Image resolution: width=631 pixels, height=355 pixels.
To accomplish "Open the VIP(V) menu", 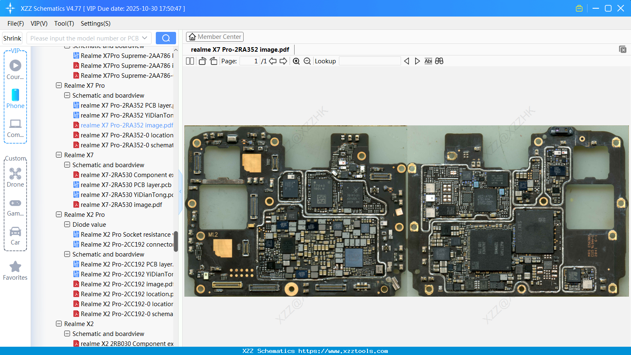I will 39,24.
